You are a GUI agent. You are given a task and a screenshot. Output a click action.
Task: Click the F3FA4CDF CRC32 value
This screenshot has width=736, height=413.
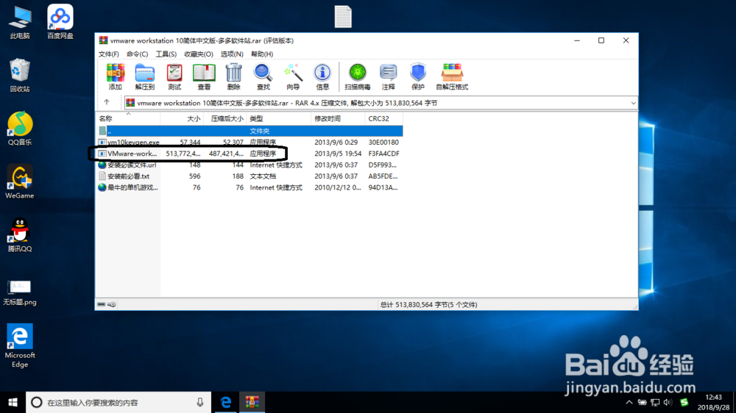[383, 154]
